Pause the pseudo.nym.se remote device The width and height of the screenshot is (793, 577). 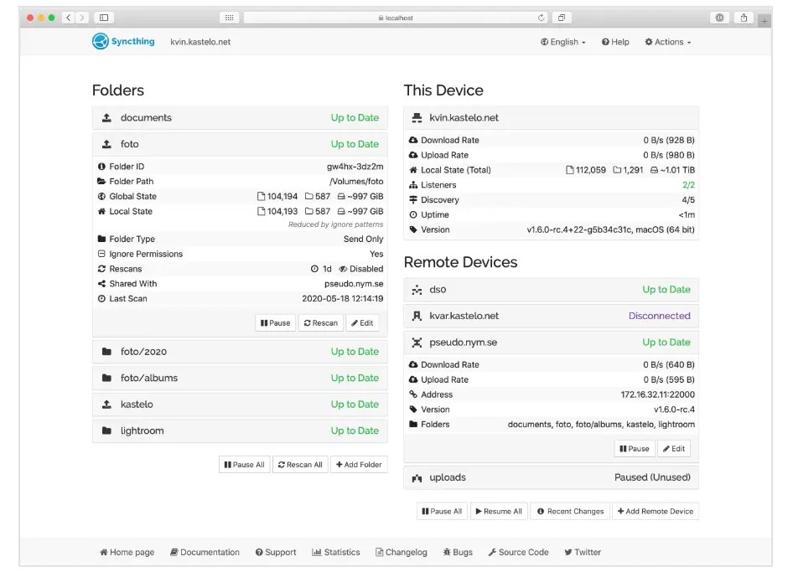[635, 449]
